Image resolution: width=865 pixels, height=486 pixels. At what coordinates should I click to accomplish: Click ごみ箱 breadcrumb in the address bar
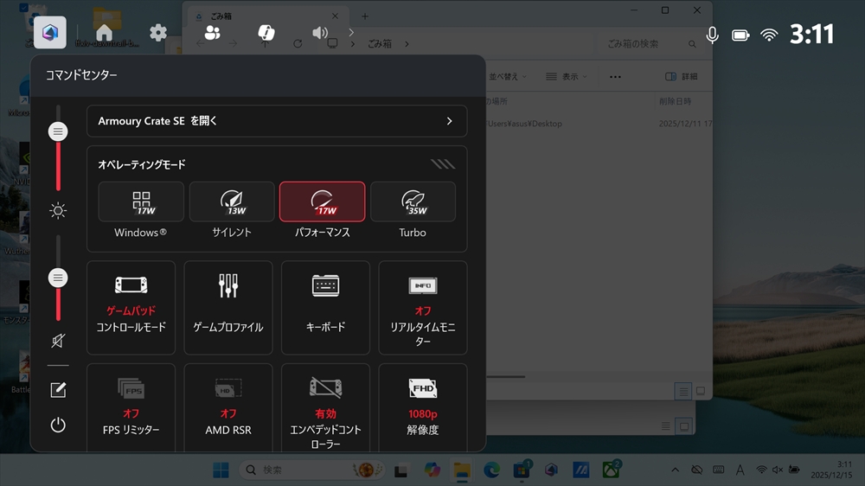(380, 43)
